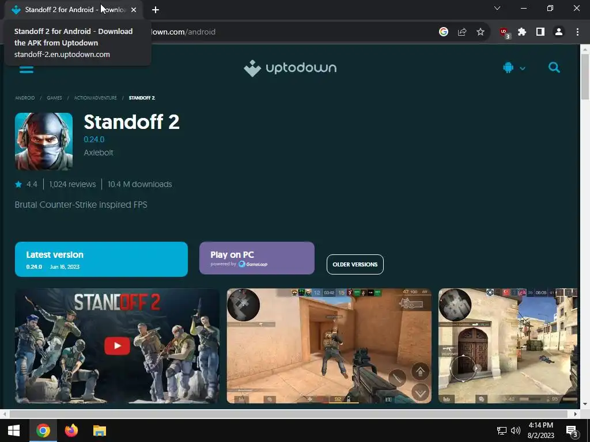
Task: Open the Chrome extensions puzzle menu
Action: 522,32
